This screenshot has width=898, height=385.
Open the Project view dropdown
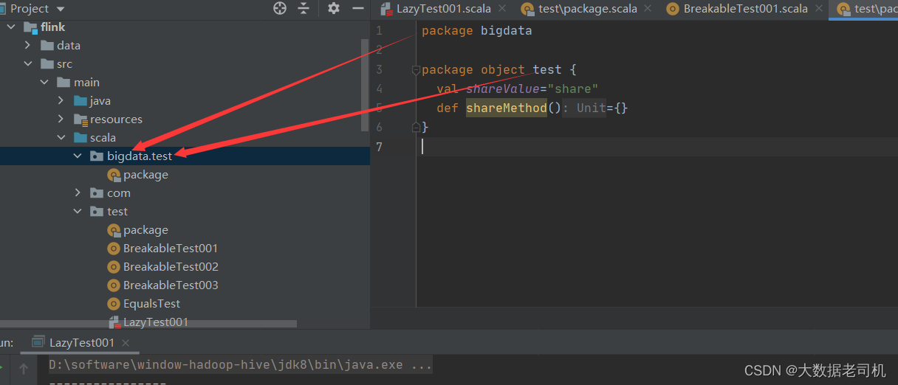[61, 9]
